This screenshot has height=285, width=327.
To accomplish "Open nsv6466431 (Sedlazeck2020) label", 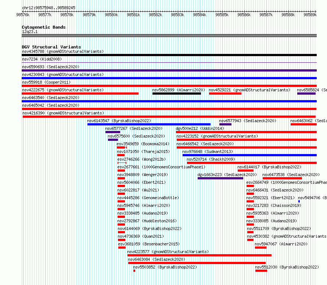I will [x=275, y=190].
